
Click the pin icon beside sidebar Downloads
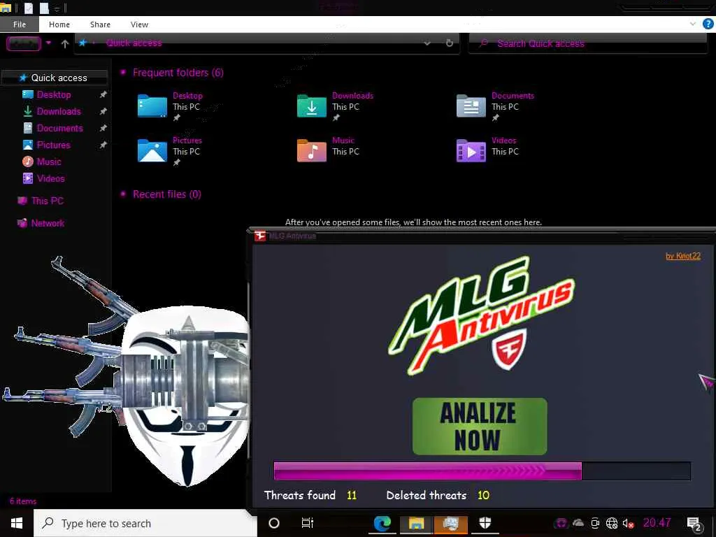pyautogui.click(x=103, y=111)
